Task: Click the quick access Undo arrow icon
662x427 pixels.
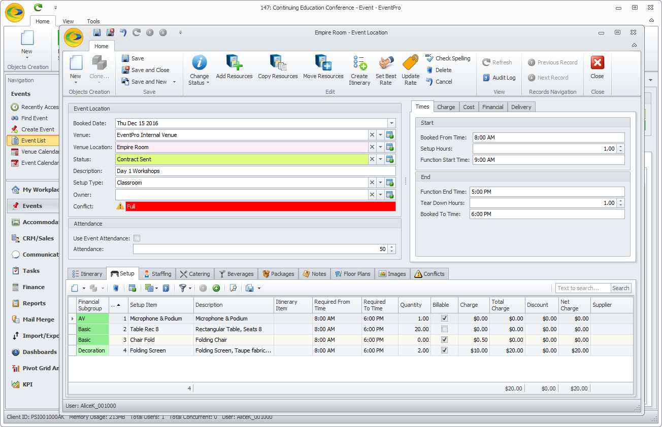Action: [x=123, y=32]
